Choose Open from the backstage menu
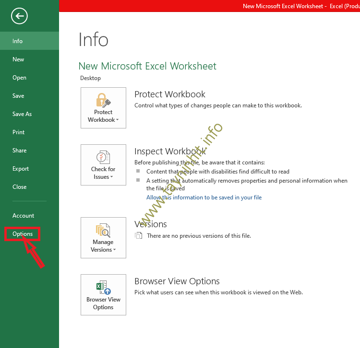 point(20,78)
